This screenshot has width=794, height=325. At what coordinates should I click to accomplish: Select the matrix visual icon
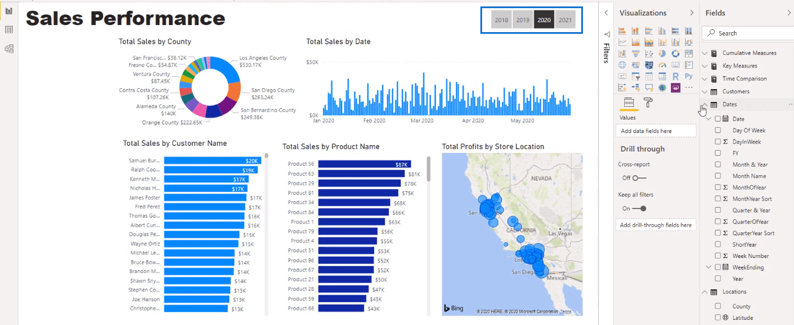662,76
